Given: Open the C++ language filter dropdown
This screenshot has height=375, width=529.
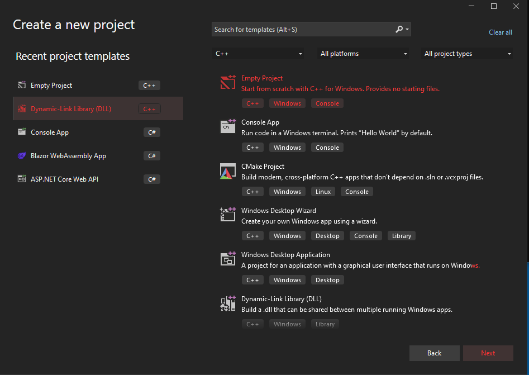Looking at the screenshot, I should click(x=258, y=54).
